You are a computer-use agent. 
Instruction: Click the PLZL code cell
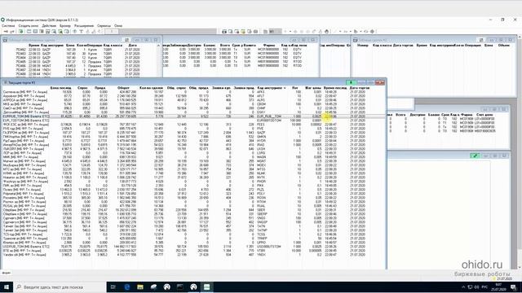[261, 190]
